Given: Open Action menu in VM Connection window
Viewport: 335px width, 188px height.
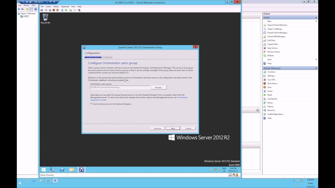Looking at the screenshot, I should pyautogui.click(x=48, y=7).
